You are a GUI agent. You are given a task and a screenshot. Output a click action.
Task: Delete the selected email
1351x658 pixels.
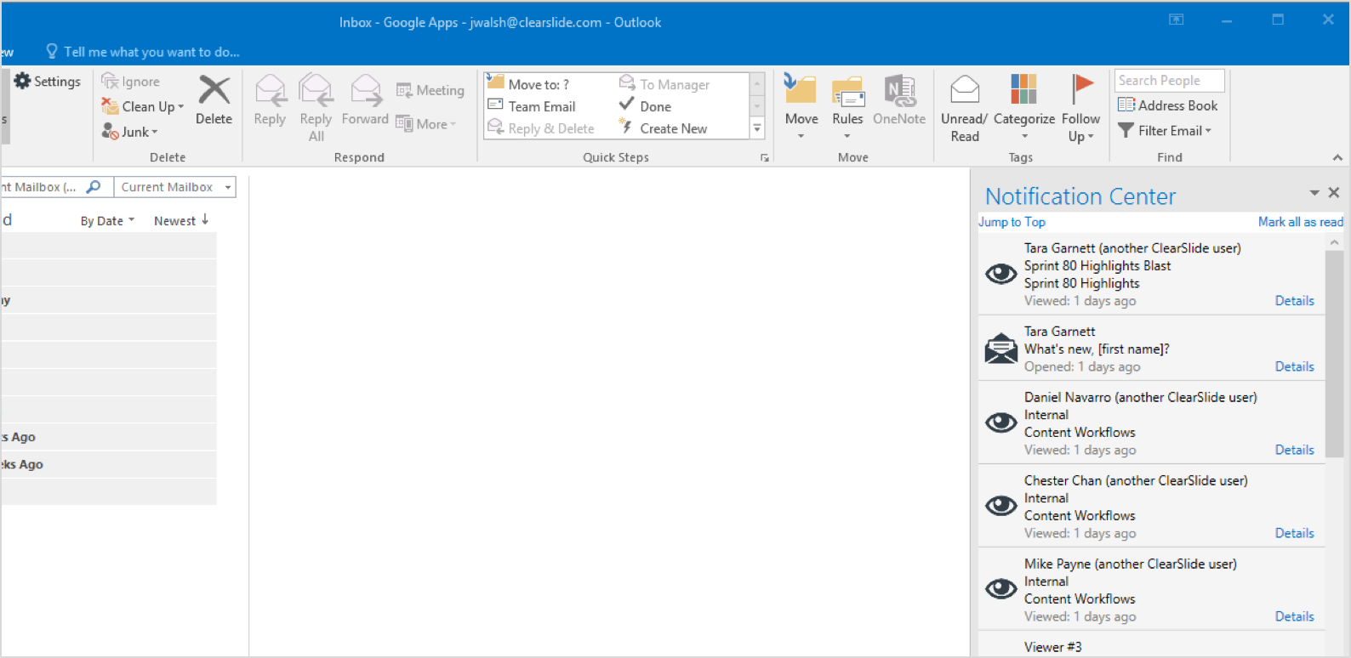pyautogui.click(x=214, y=100)
